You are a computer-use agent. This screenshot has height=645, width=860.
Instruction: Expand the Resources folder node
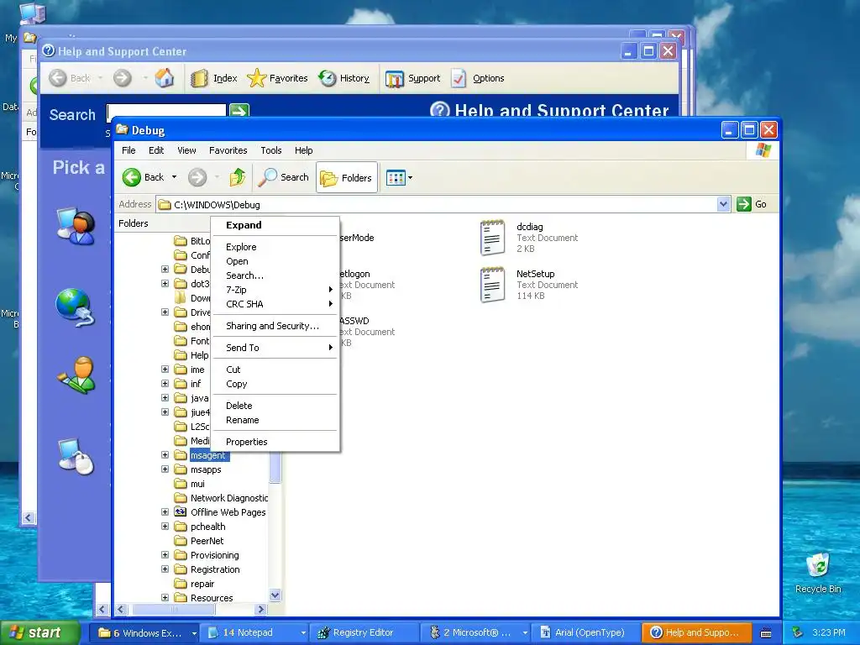tap(165, 597)
